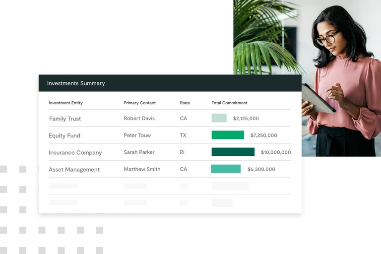Click the Investments Summary panel title
This screenshot has width=381, height=254.
click(x=76, y=83)
